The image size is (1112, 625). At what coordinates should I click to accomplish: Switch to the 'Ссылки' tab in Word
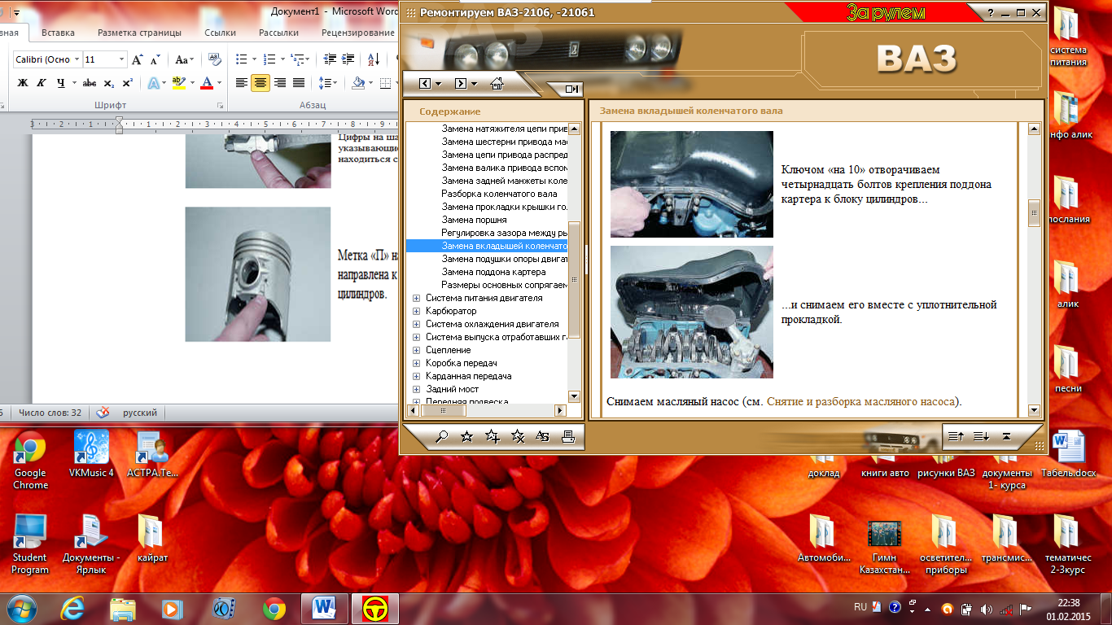220,33
